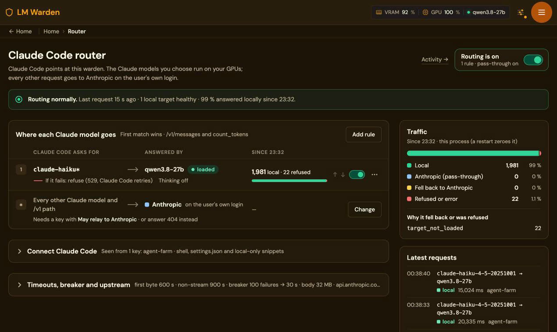
Task: Click qwen3.8-27b target name in rule
Action: click(164, 169)
